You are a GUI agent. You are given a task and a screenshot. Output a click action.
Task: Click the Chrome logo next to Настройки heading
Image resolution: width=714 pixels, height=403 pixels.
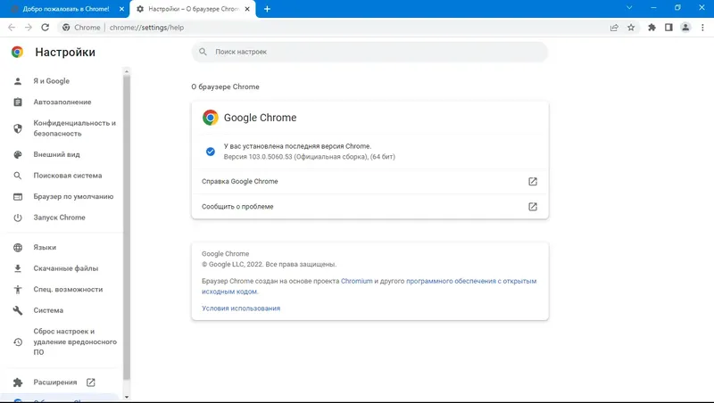coord(17,52)
